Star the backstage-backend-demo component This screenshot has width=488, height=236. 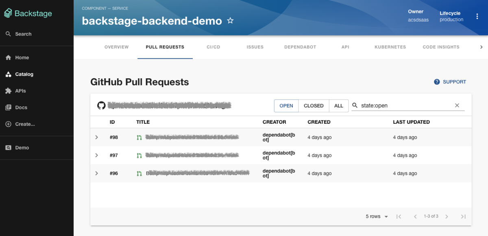pyautogui.click(x=230, y=20)
